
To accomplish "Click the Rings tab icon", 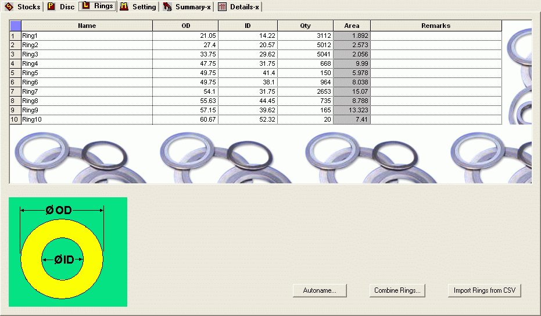I will coord(85,5).
